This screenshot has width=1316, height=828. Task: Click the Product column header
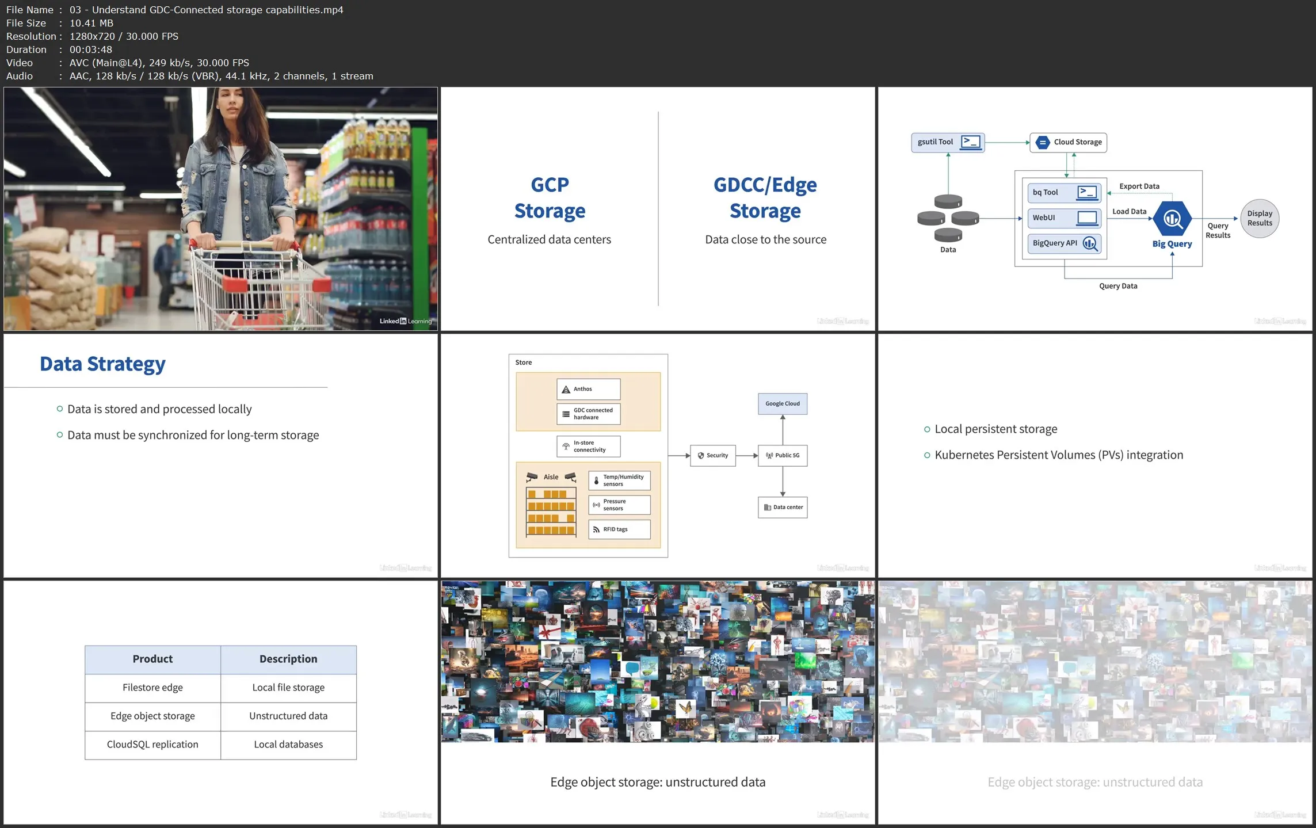pyautogui.click(x=152, y=659)
